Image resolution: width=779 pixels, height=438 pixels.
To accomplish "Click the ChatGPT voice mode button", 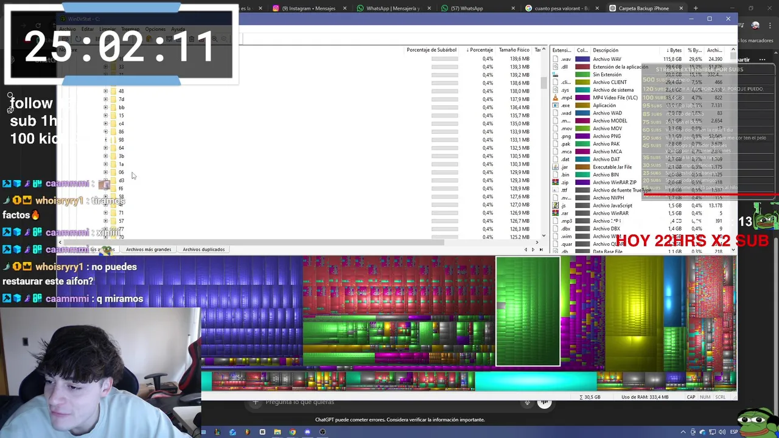I will pyautogui.click(x=545, y=402).
